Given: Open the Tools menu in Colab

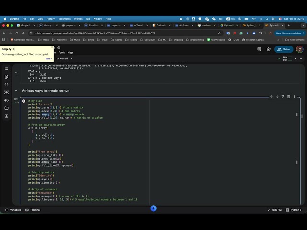Looking at the screenshot, I should tap(61, 52).
